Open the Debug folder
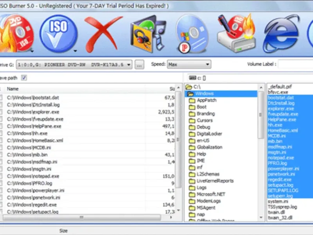Image resolution: width=313 pixels, height=235 pixels. 200,127
